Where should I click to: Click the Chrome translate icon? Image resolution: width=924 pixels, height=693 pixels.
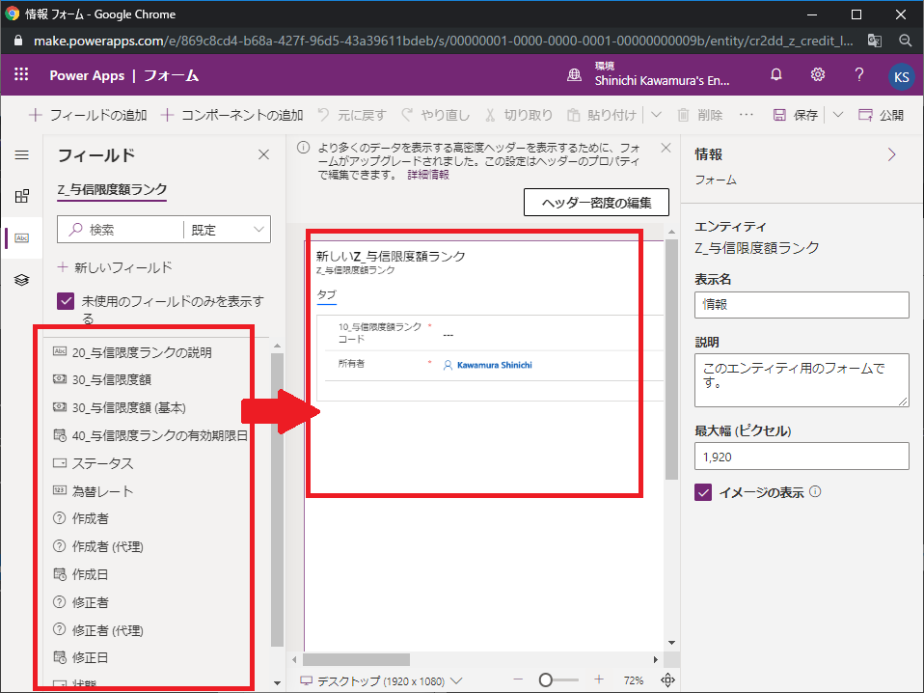[x=875, y=41]
